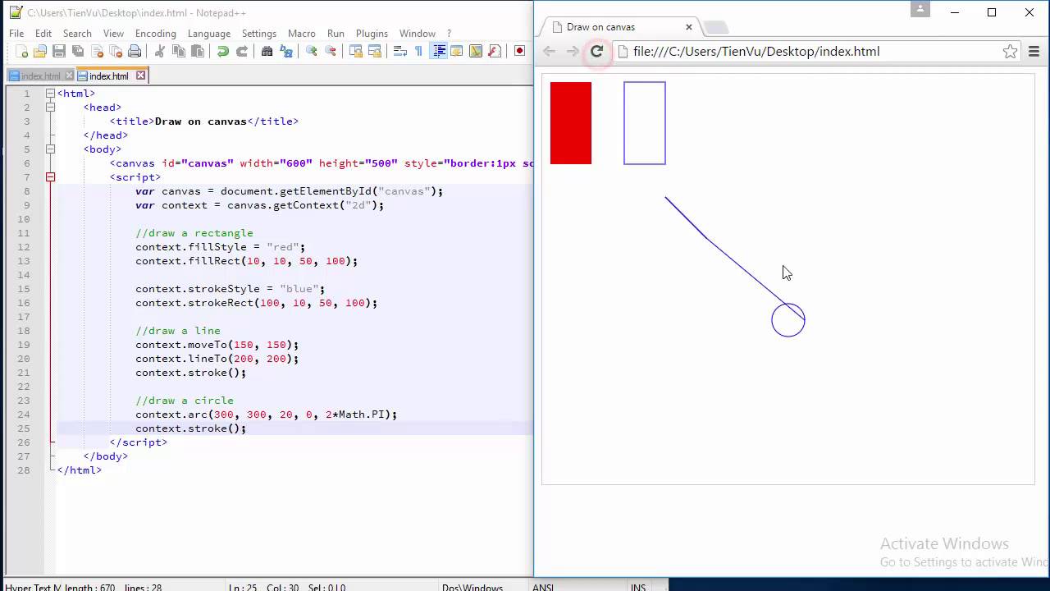This screenshot has width=1050, height=591.
Task: Click the Copy icon
Action: tap(179, 51)
